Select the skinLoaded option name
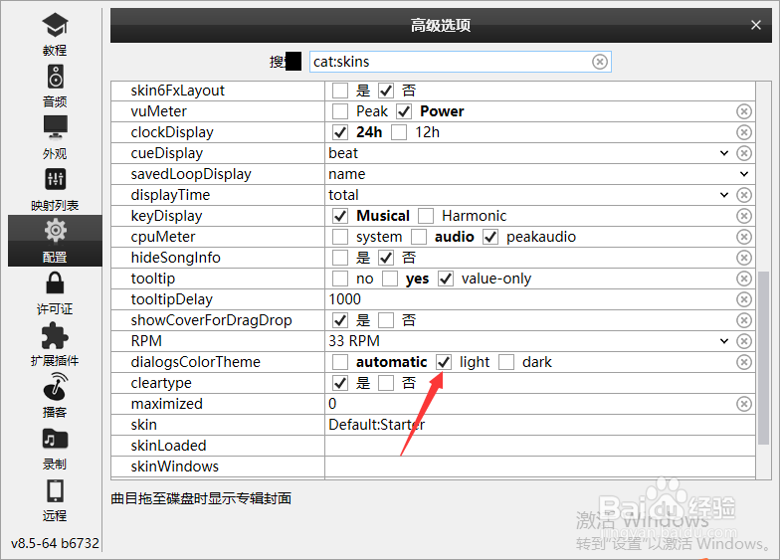Image resolution: width=780 pixels, height=560 pixels. [x=169, y=446]
